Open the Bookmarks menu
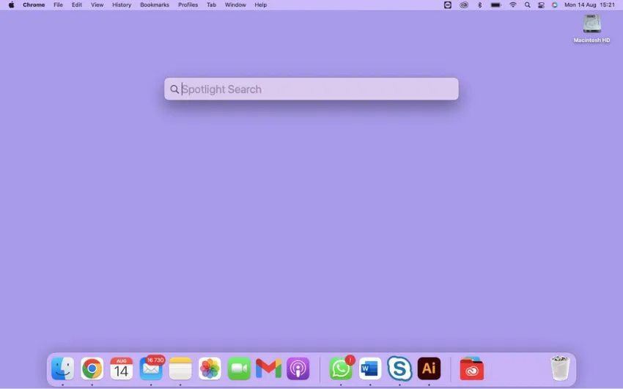This screenshot has height=389, width=623. (155, 5)
